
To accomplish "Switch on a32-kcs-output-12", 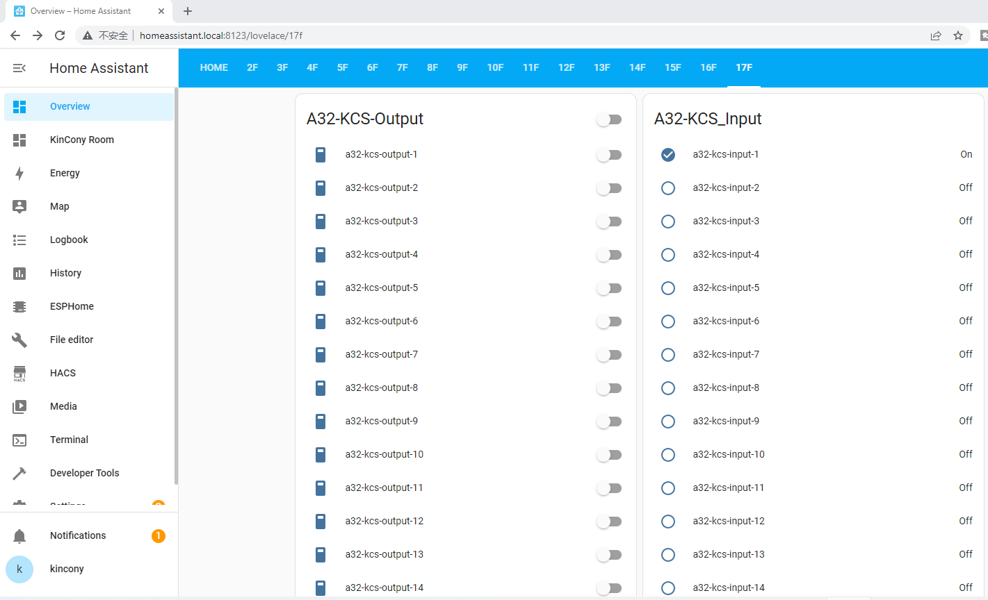I will pos(609,522).
